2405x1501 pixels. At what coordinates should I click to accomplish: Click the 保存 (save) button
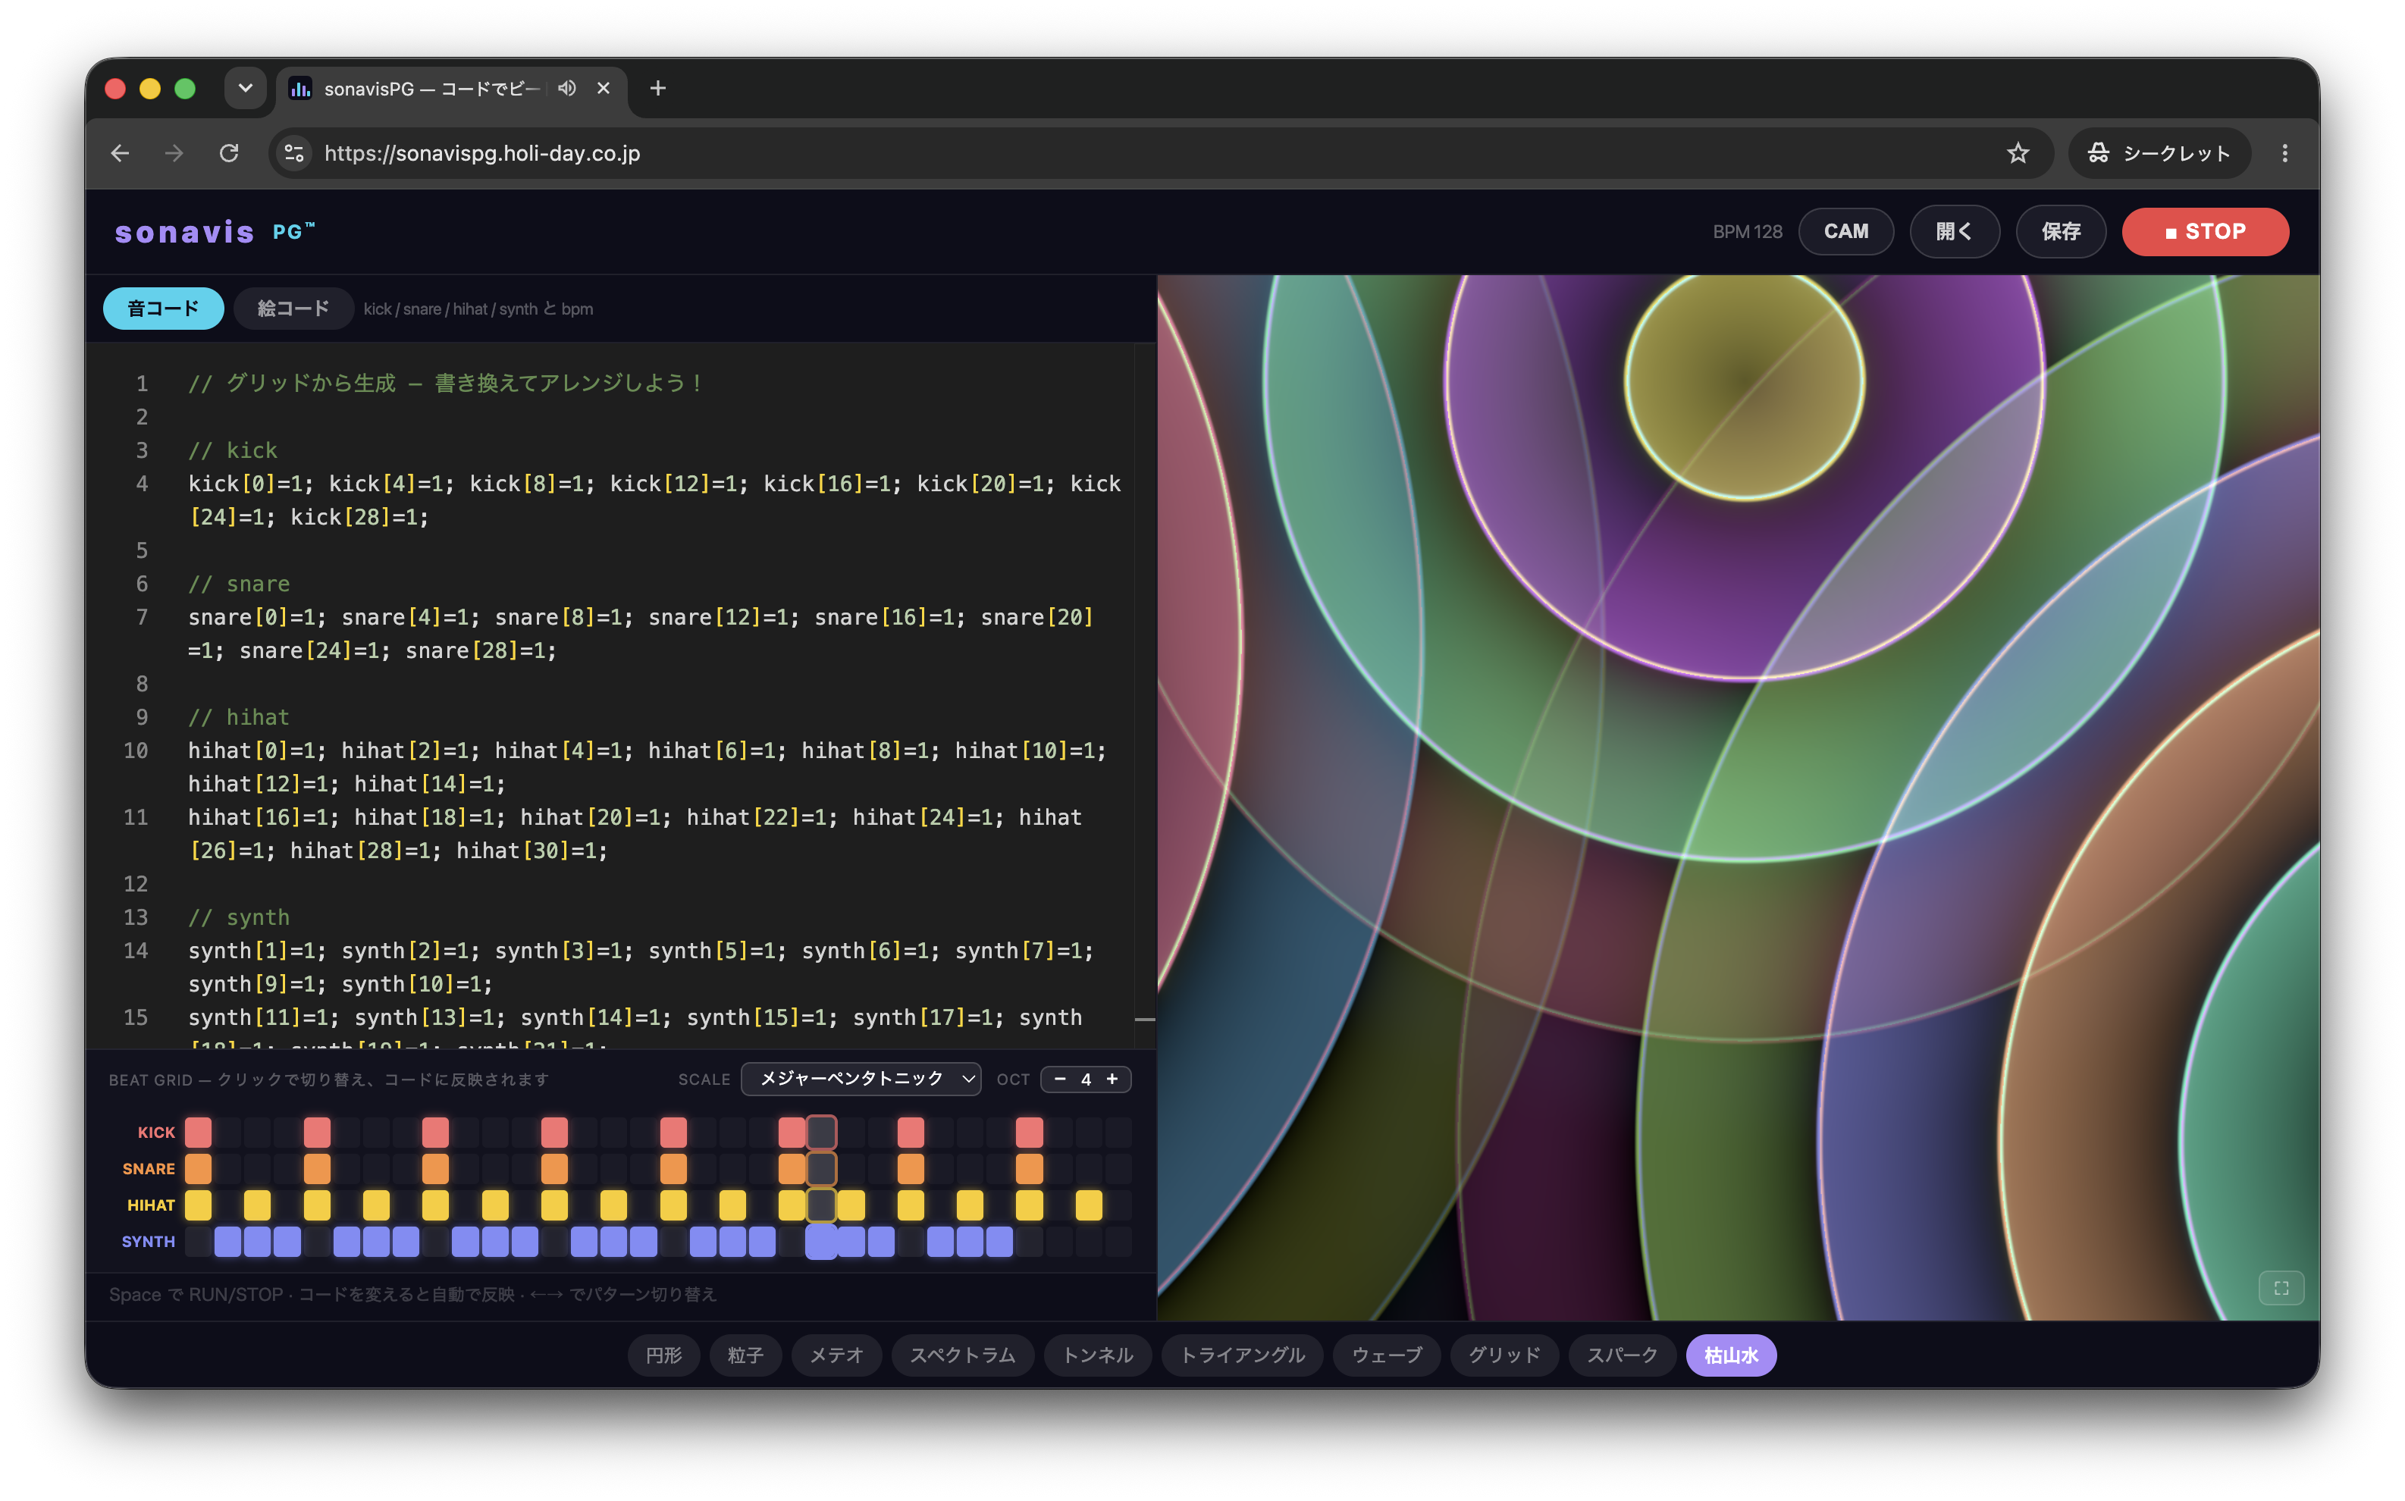click(x=2061, y=231)
